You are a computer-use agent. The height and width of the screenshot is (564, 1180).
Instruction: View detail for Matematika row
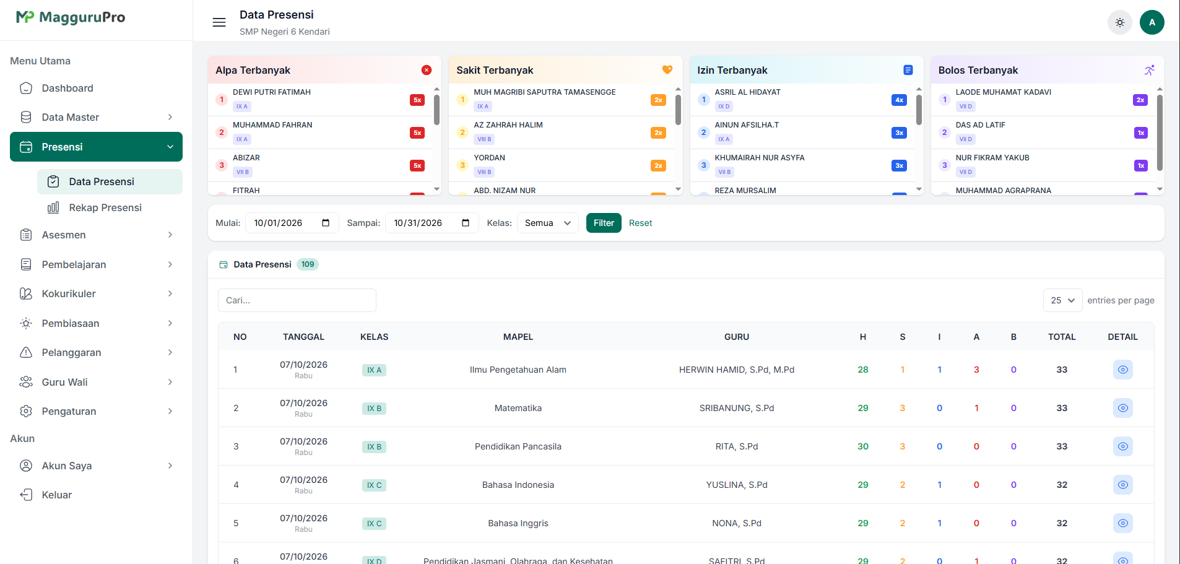coord(1122,408)
